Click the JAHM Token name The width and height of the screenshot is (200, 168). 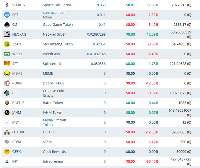53,112
